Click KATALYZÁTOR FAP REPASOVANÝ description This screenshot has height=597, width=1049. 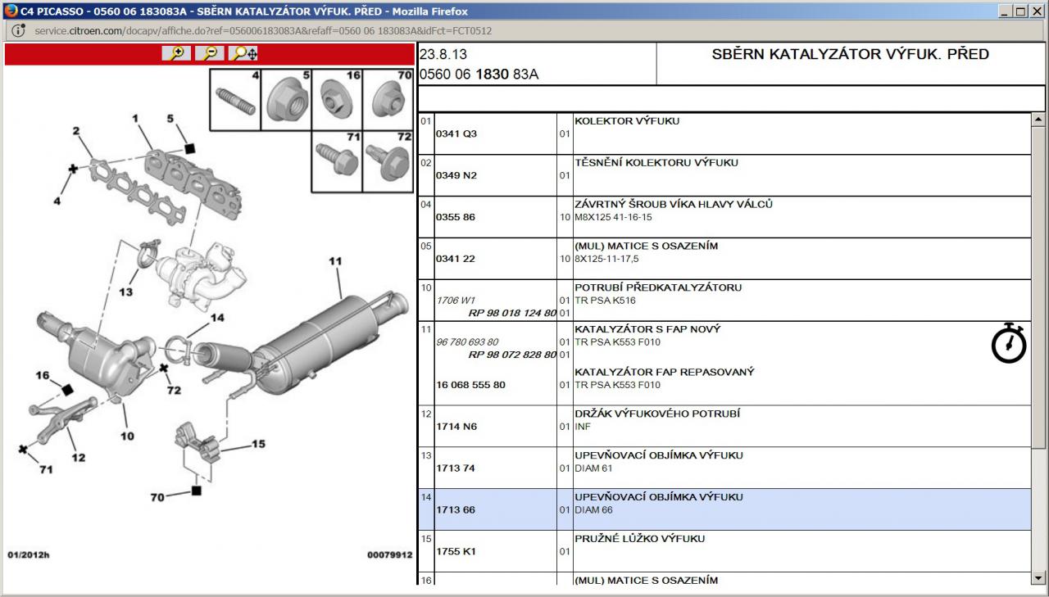point(665,373)
